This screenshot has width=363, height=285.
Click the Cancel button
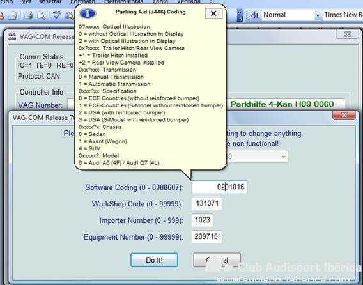(x=217, y=260)
